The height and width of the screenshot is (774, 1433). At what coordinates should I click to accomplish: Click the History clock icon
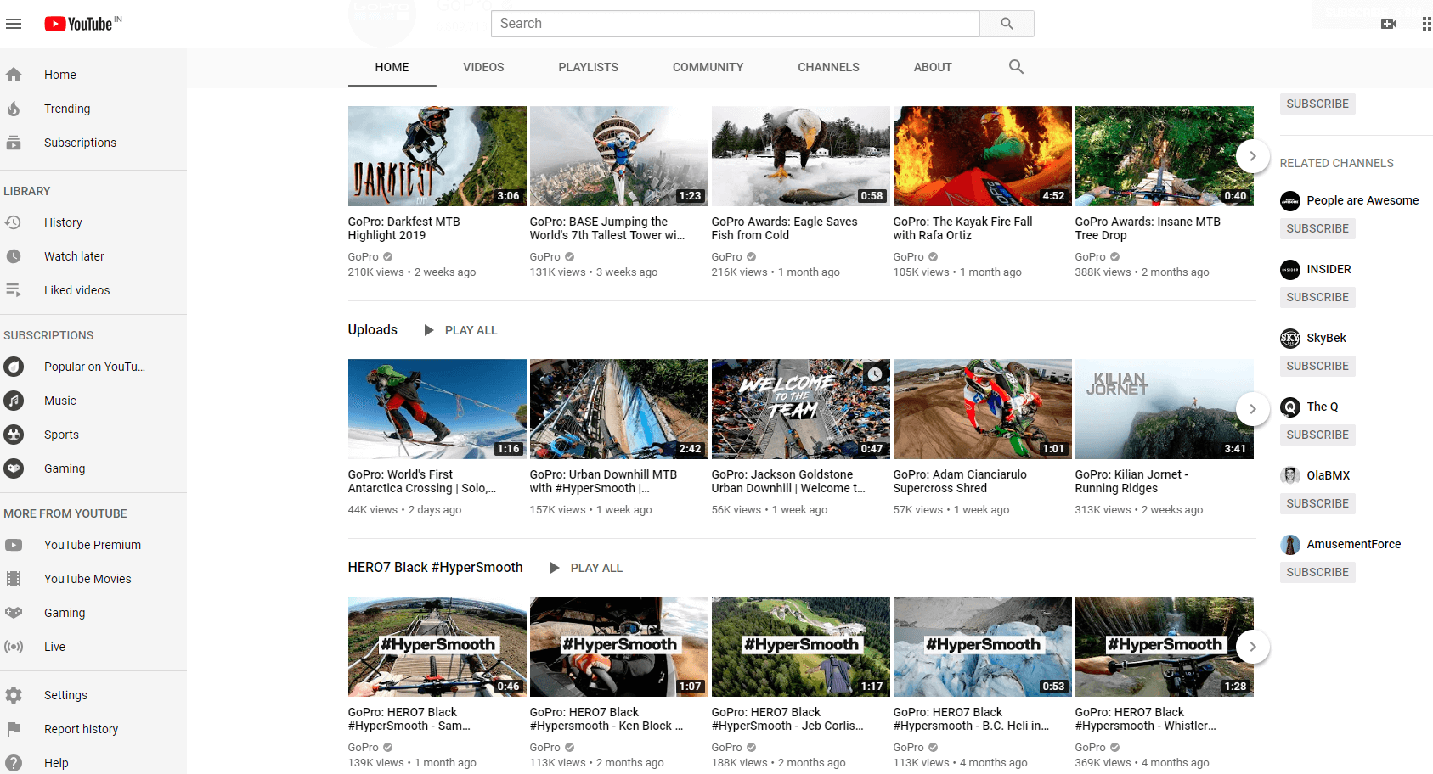tap(14, 222)
